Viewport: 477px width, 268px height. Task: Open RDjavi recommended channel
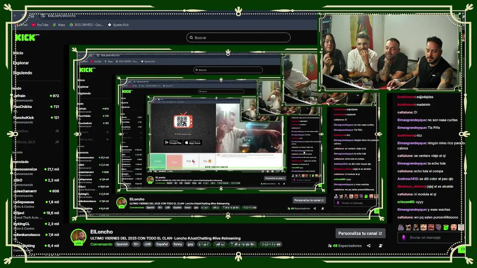(x=36, y=215)
